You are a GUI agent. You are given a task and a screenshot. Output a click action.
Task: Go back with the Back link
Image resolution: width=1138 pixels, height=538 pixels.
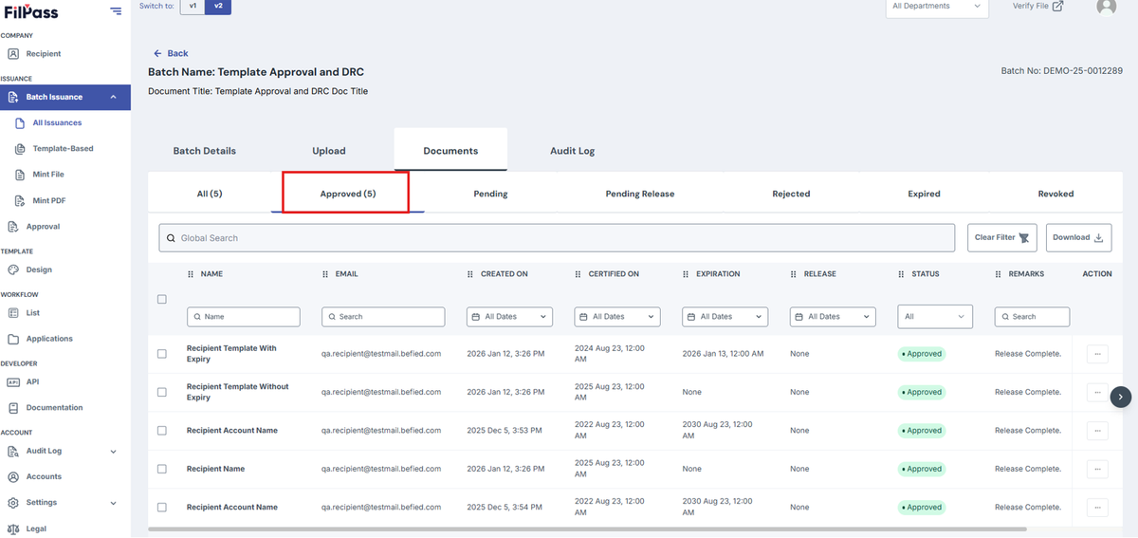click(x=172, y=53)
